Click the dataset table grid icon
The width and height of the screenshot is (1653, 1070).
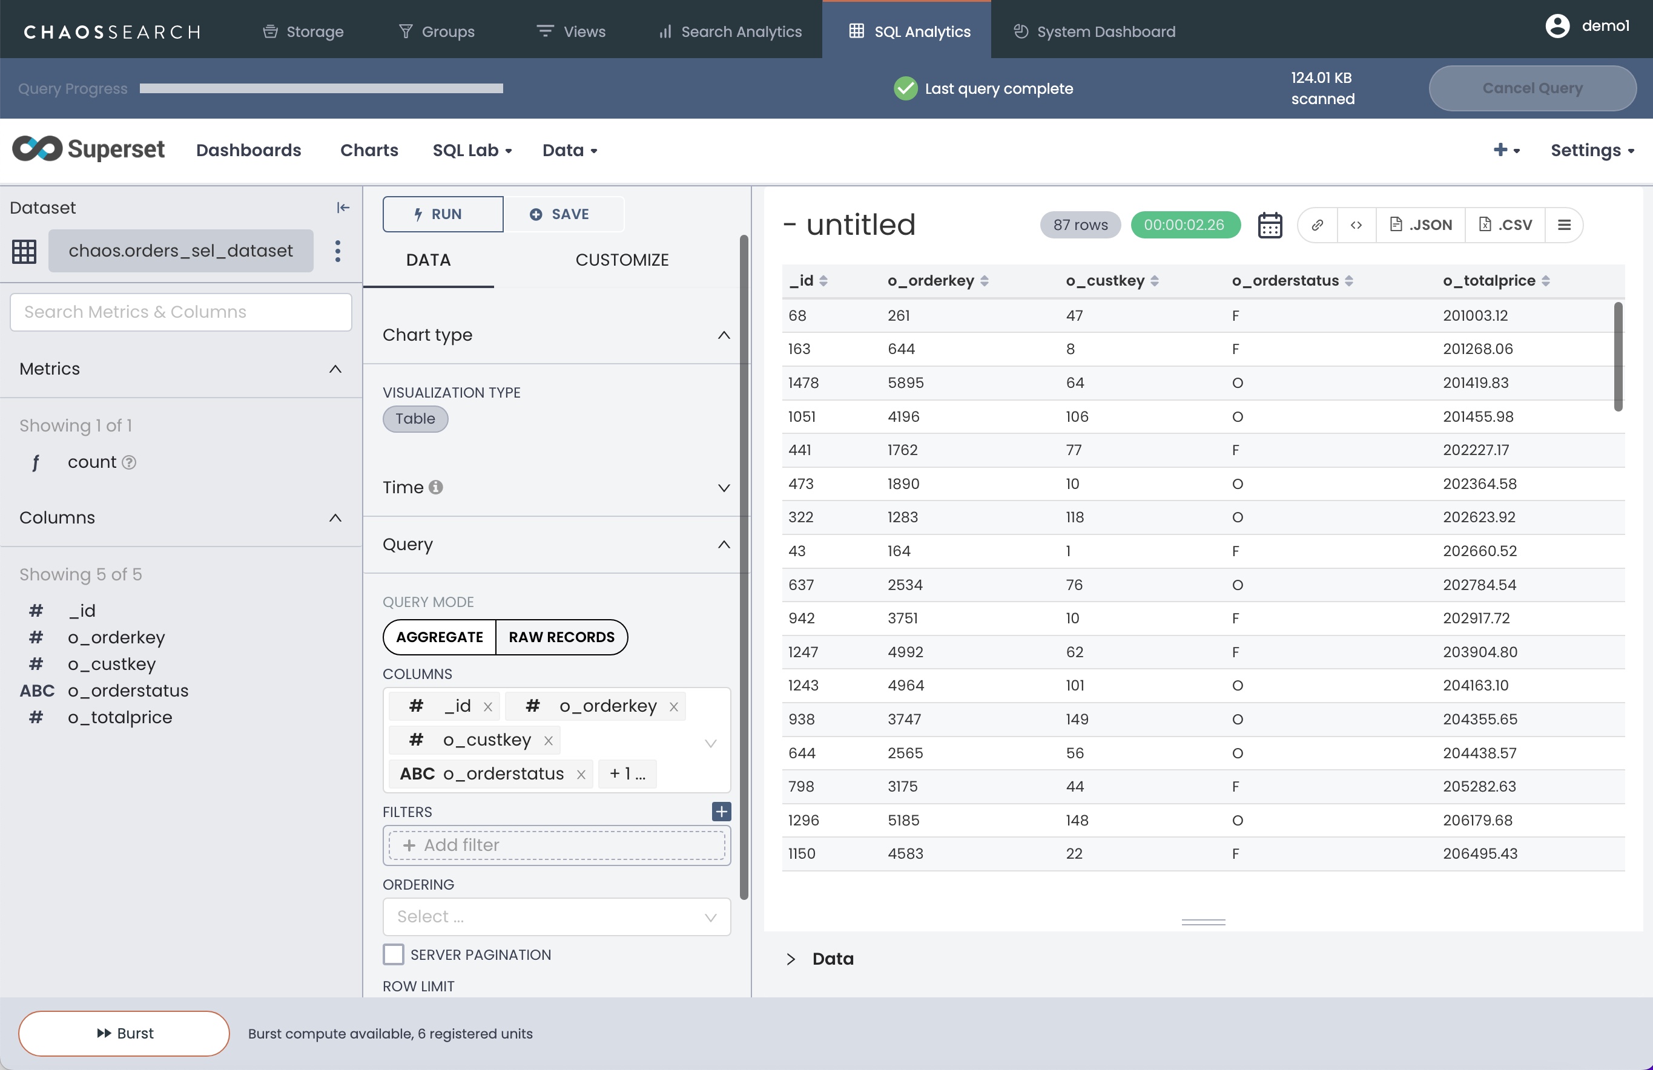[x=24, y=251]
